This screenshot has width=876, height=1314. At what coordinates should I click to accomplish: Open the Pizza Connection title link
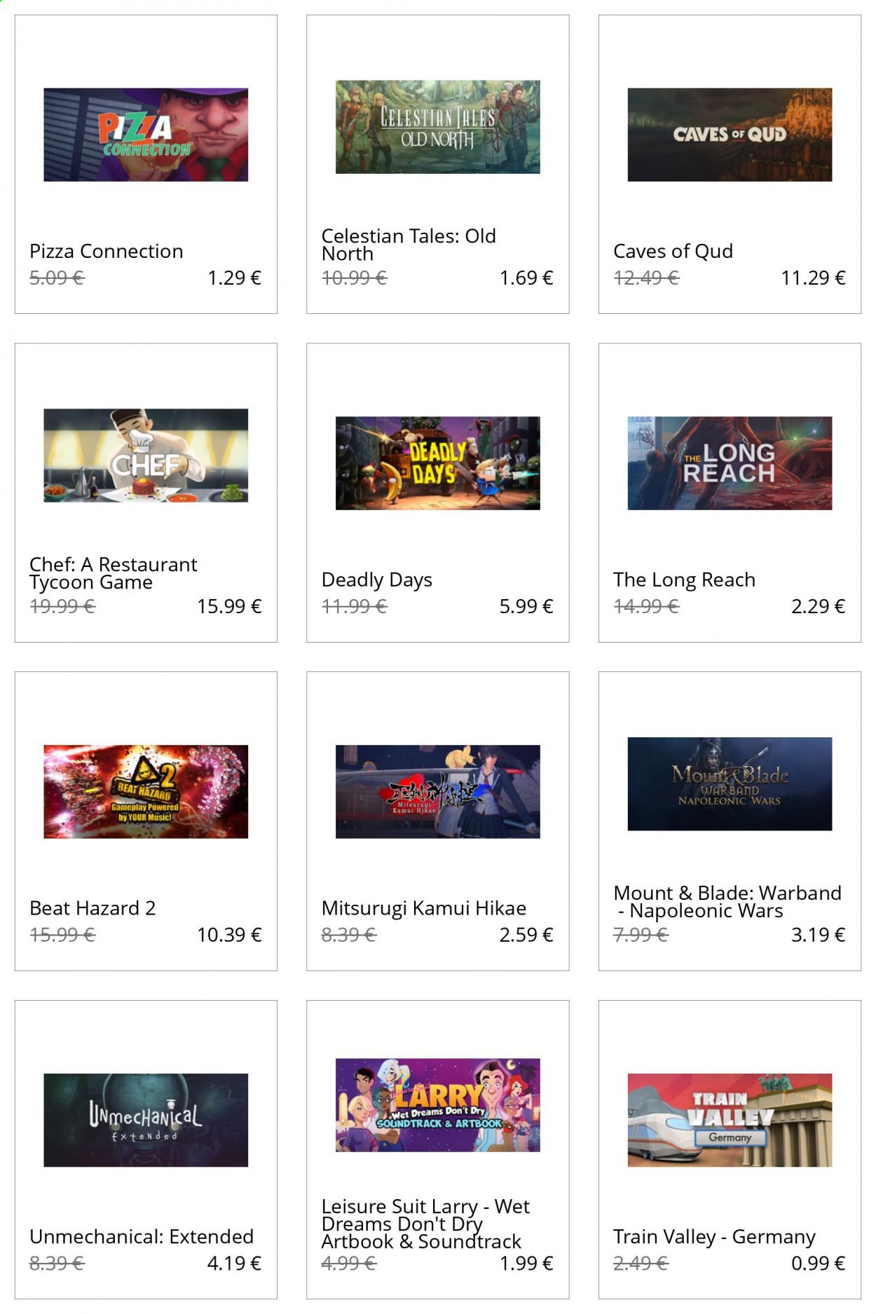107,251
